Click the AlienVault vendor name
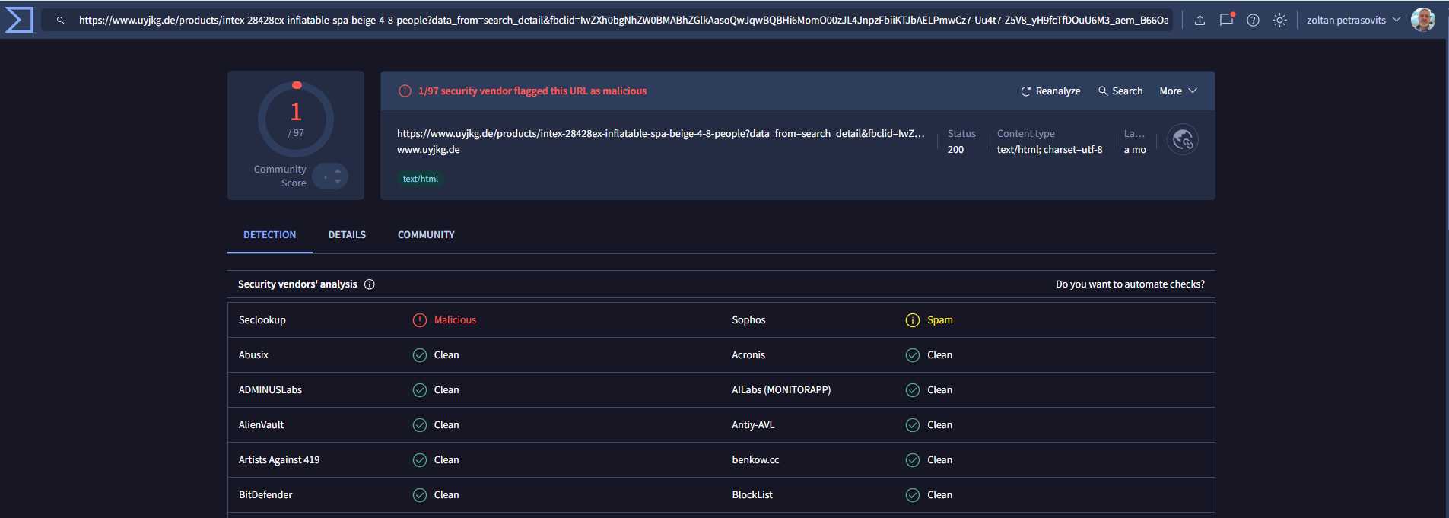 (261, 425)
